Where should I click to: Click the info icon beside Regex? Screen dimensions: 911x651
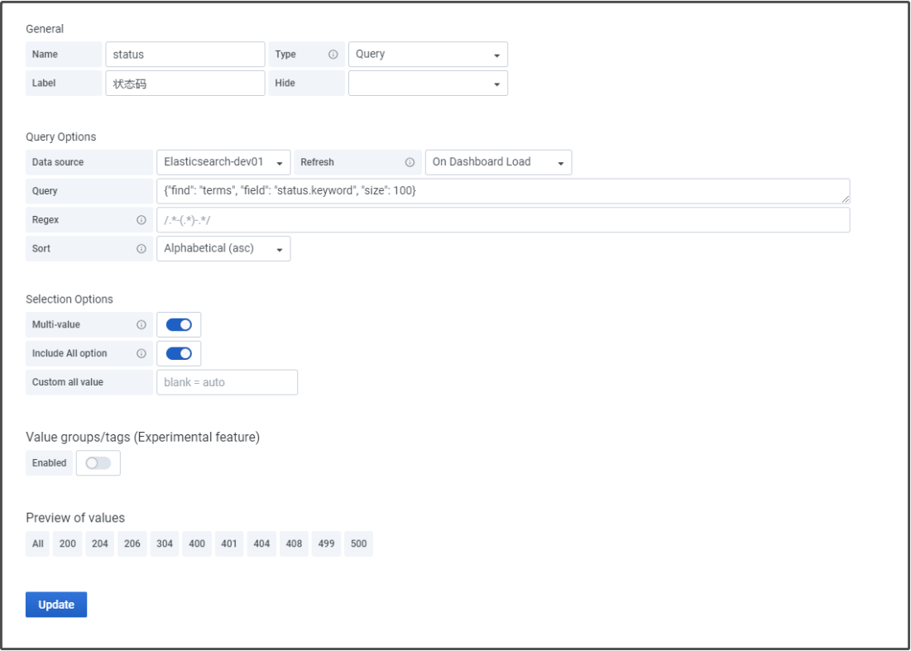coord(141,220)
